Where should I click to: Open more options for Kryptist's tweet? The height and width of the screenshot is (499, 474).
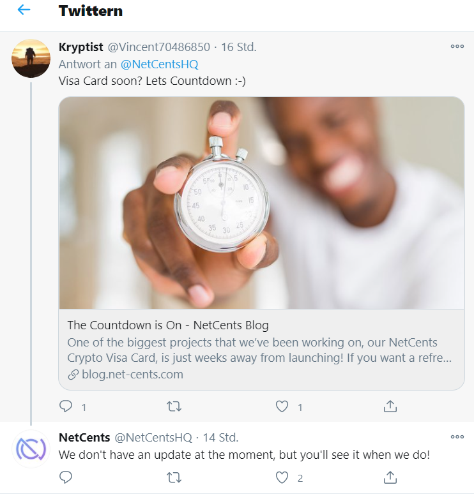(x=457, y=47)
